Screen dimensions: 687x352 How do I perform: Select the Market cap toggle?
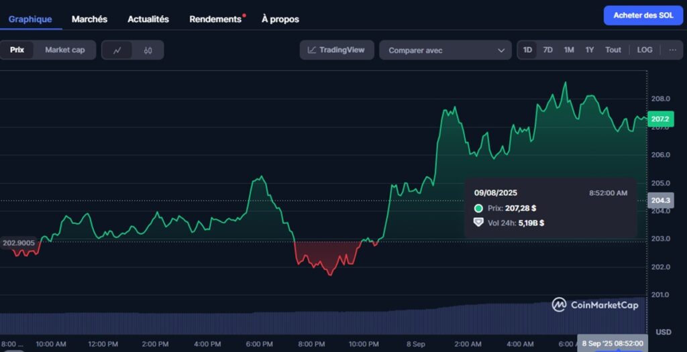pyautogui.click(x=65, y=50)
